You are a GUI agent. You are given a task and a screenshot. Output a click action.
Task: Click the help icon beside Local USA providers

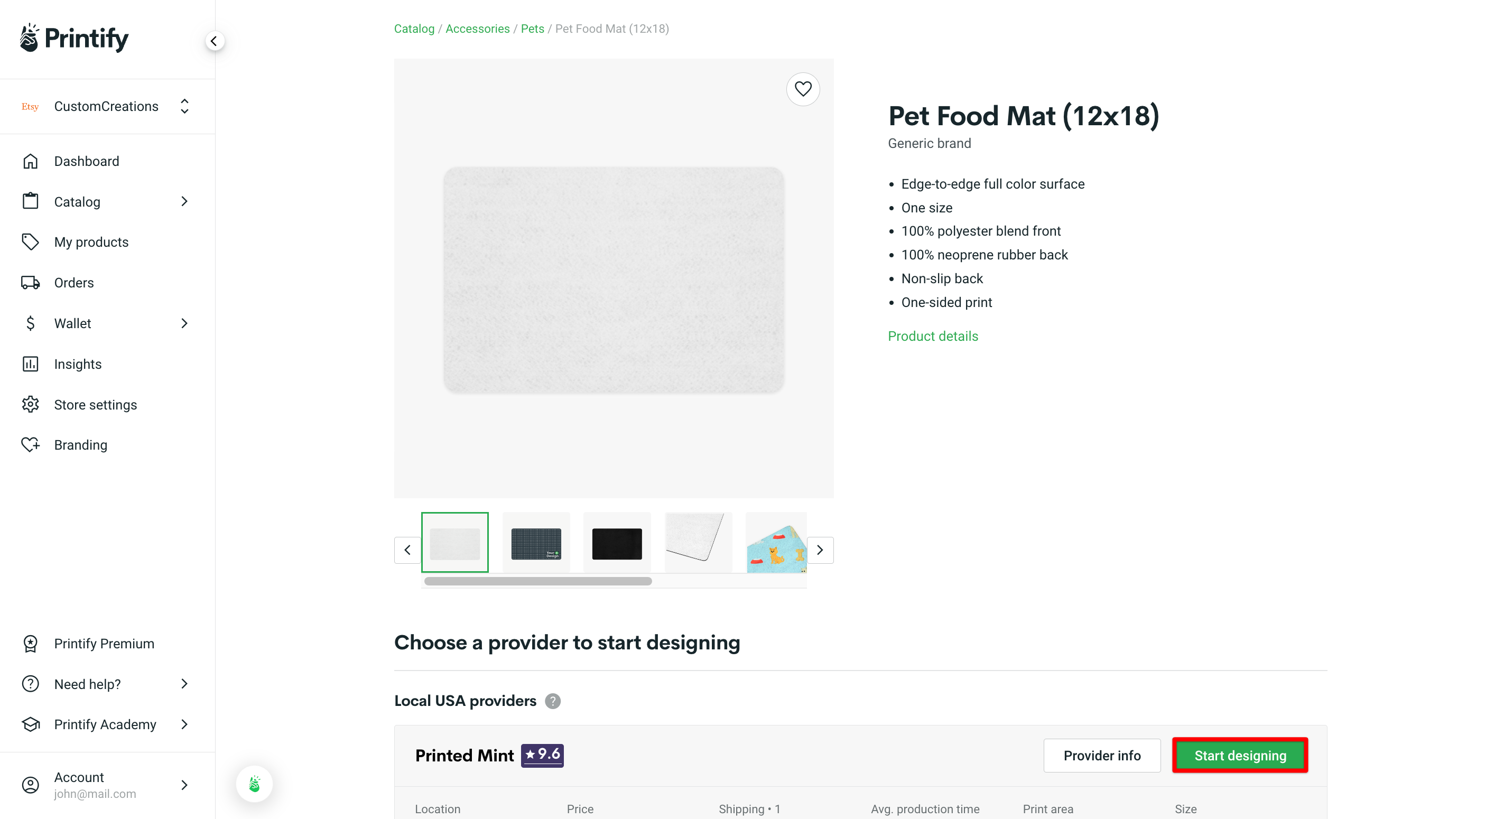(x=553, y=701)
